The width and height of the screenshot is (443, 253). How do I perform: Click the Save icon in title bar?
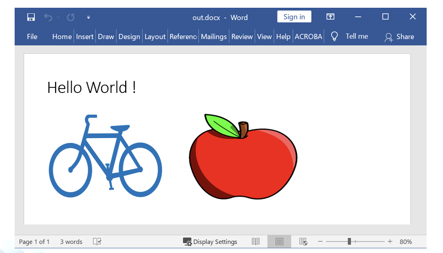click(31, 17)
